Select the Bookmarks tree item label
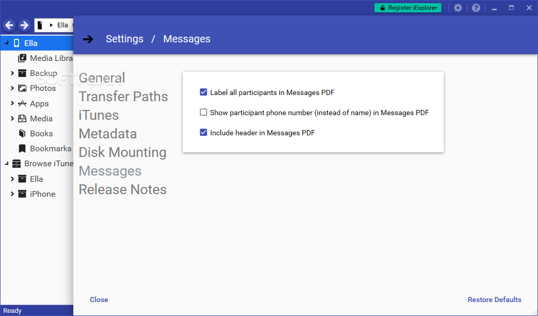The height and width of the screenshot is (316, 538). (x=51, y=149)
